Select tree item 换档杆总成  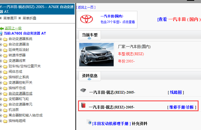(17, 88)
